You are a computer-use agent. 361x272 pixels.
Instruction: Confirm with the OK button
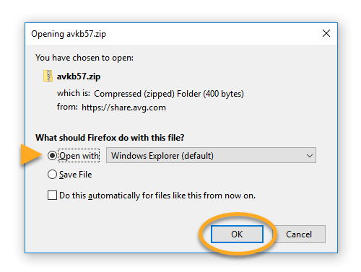(237, 234)
